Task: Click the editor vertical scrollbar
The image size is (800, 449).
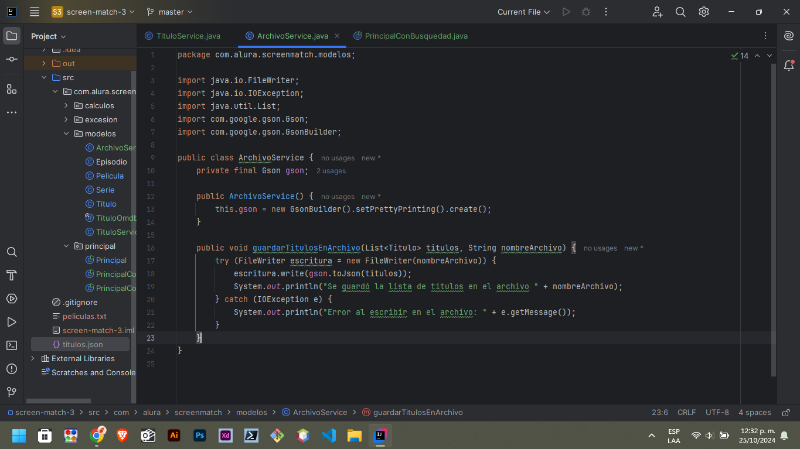Action: coord(774,220)
